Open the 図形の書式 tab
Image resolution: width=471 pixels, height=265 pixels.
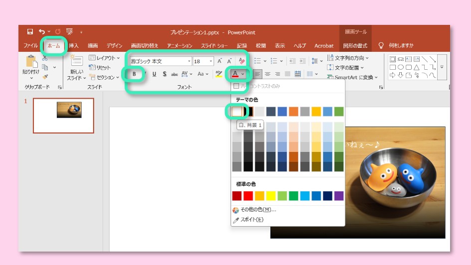pos(355,46)
